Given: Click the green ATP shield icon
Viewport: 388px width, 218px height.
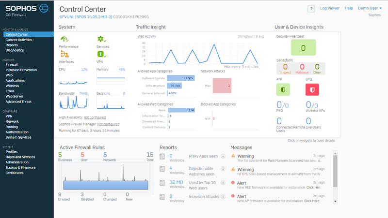Looking at the screenshot, I should (283, 89).
